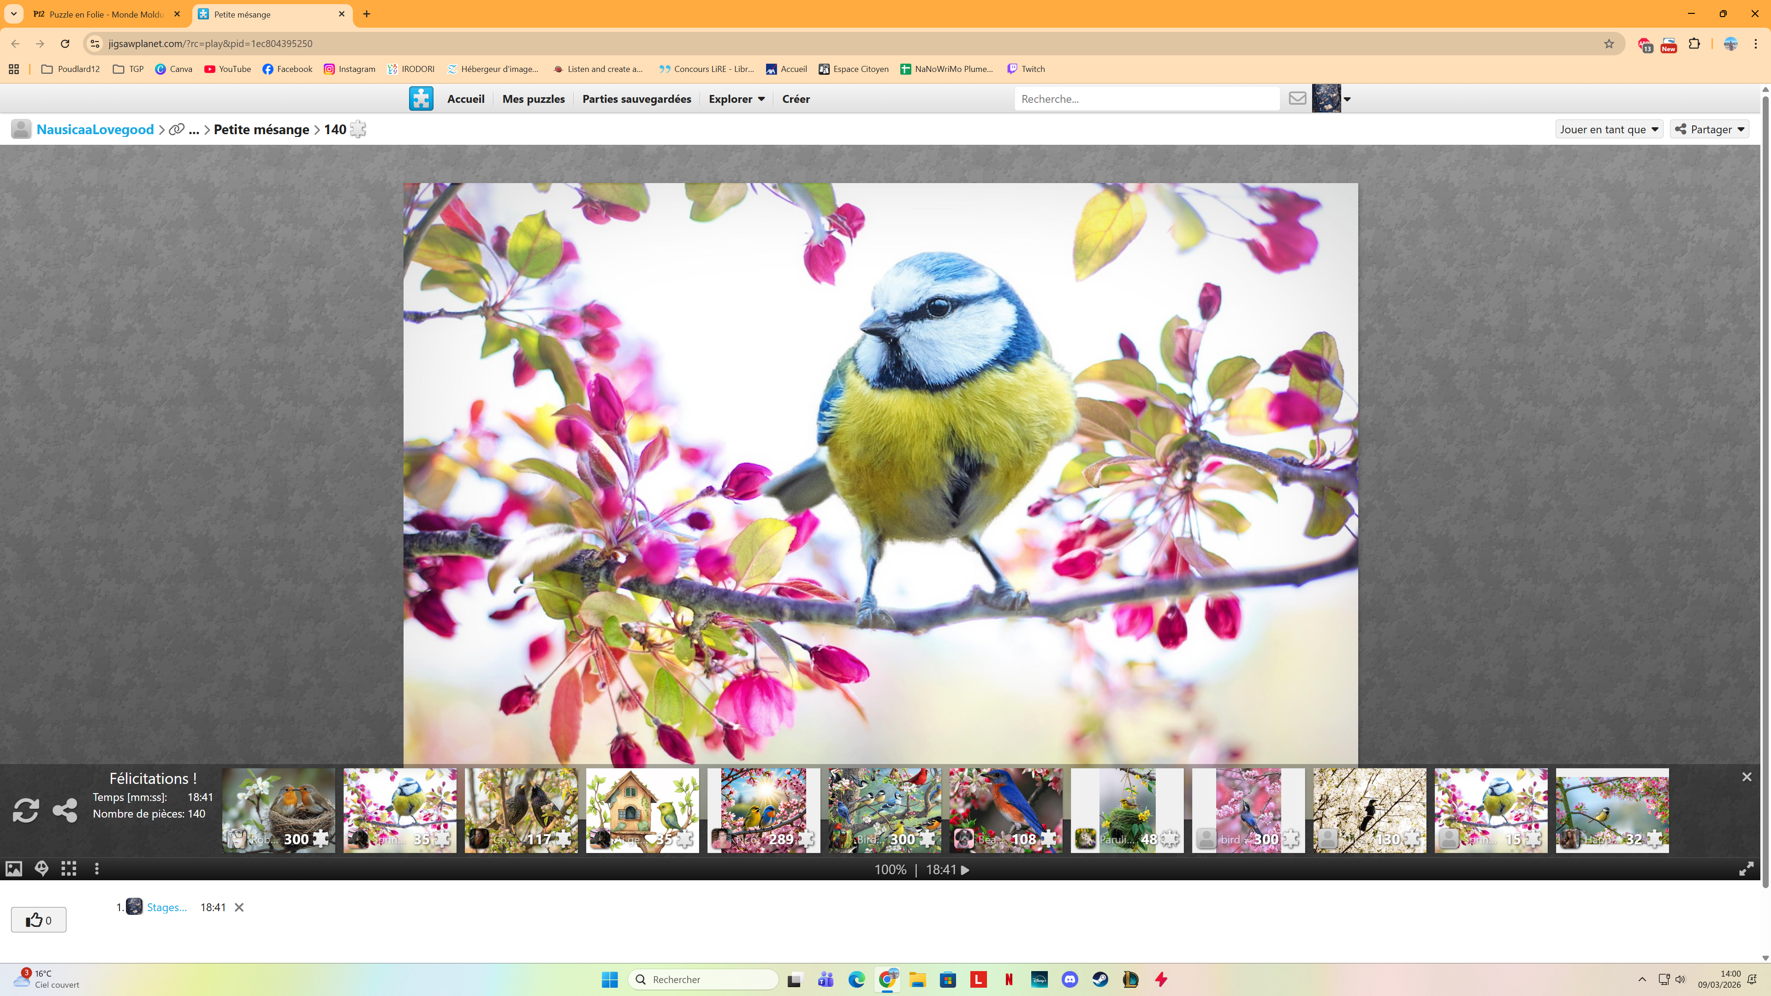Expand the Explorer dropdown menu

[737, 99]
